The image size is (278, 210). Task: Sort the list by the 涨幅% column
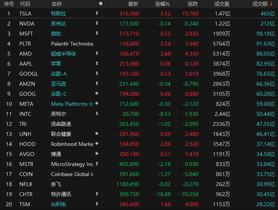point(163,4)
